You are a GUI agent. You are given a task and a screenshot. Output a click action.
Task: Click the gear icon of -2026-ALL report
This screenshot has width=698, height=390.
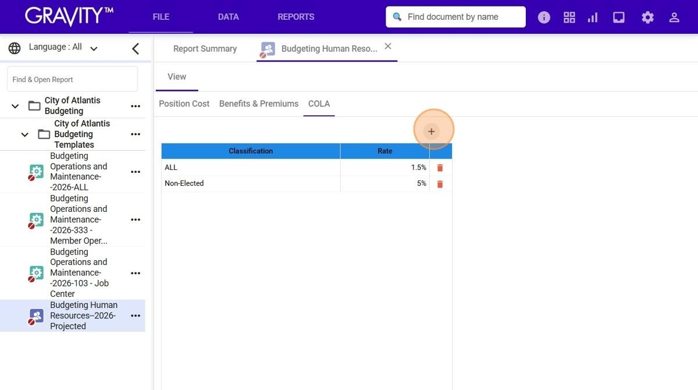click(x=36, y=172)
